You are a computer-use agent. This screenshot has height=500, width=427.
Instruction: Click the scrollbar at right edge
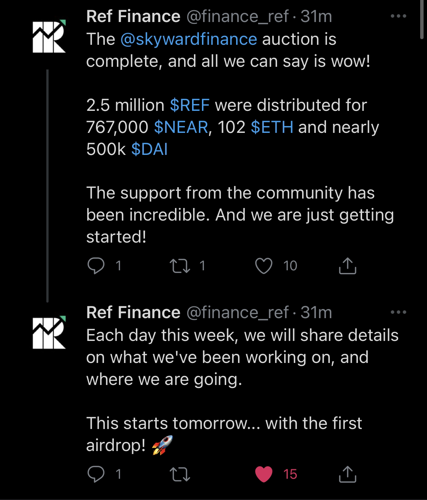click(422, 19)
